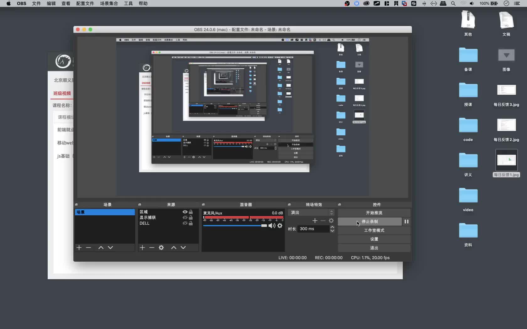Select the 每日反馈3.jpg file on the desktop
The width and height of the screenshot is (527, 329).
click(506, 90)
